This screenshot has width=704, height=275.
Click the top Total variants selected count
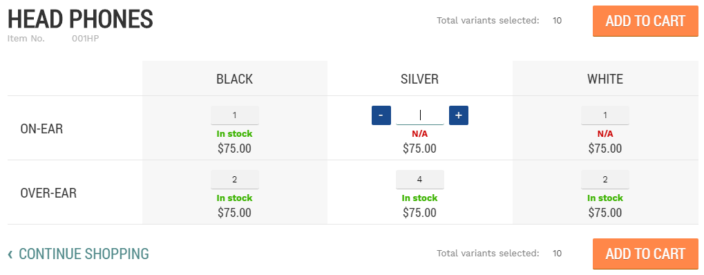coord(557,20)
